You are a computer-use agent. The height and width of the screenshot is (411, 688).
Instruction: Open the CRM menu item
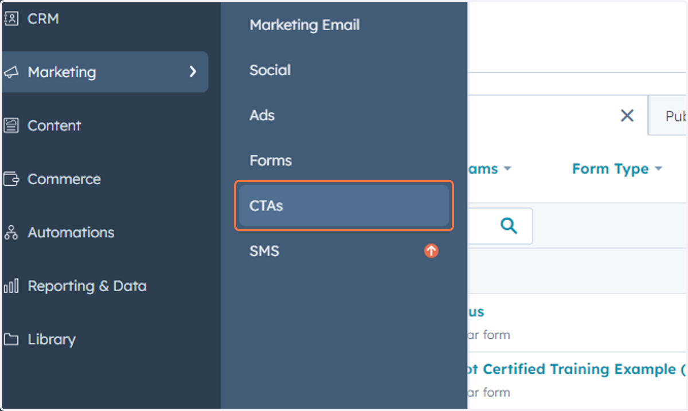tap(43, 19)
